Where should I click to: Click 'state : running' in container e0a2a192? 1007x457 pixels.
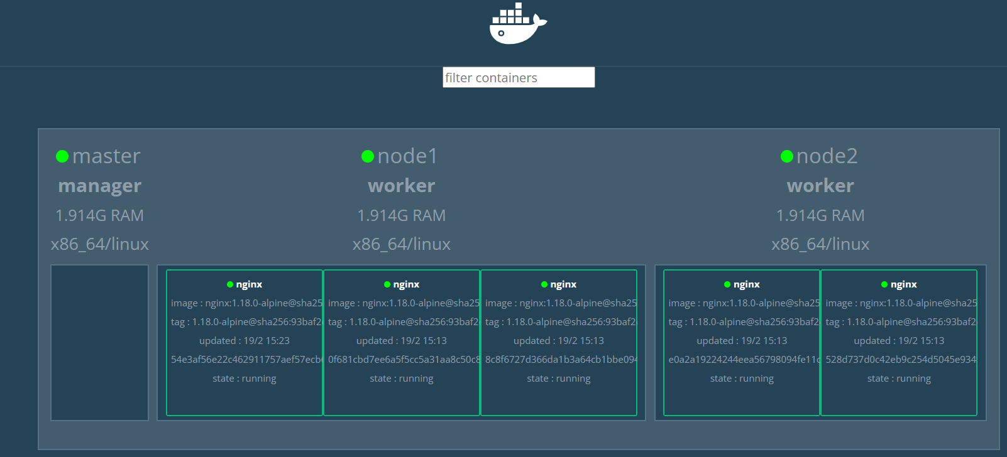coord(742,379)
